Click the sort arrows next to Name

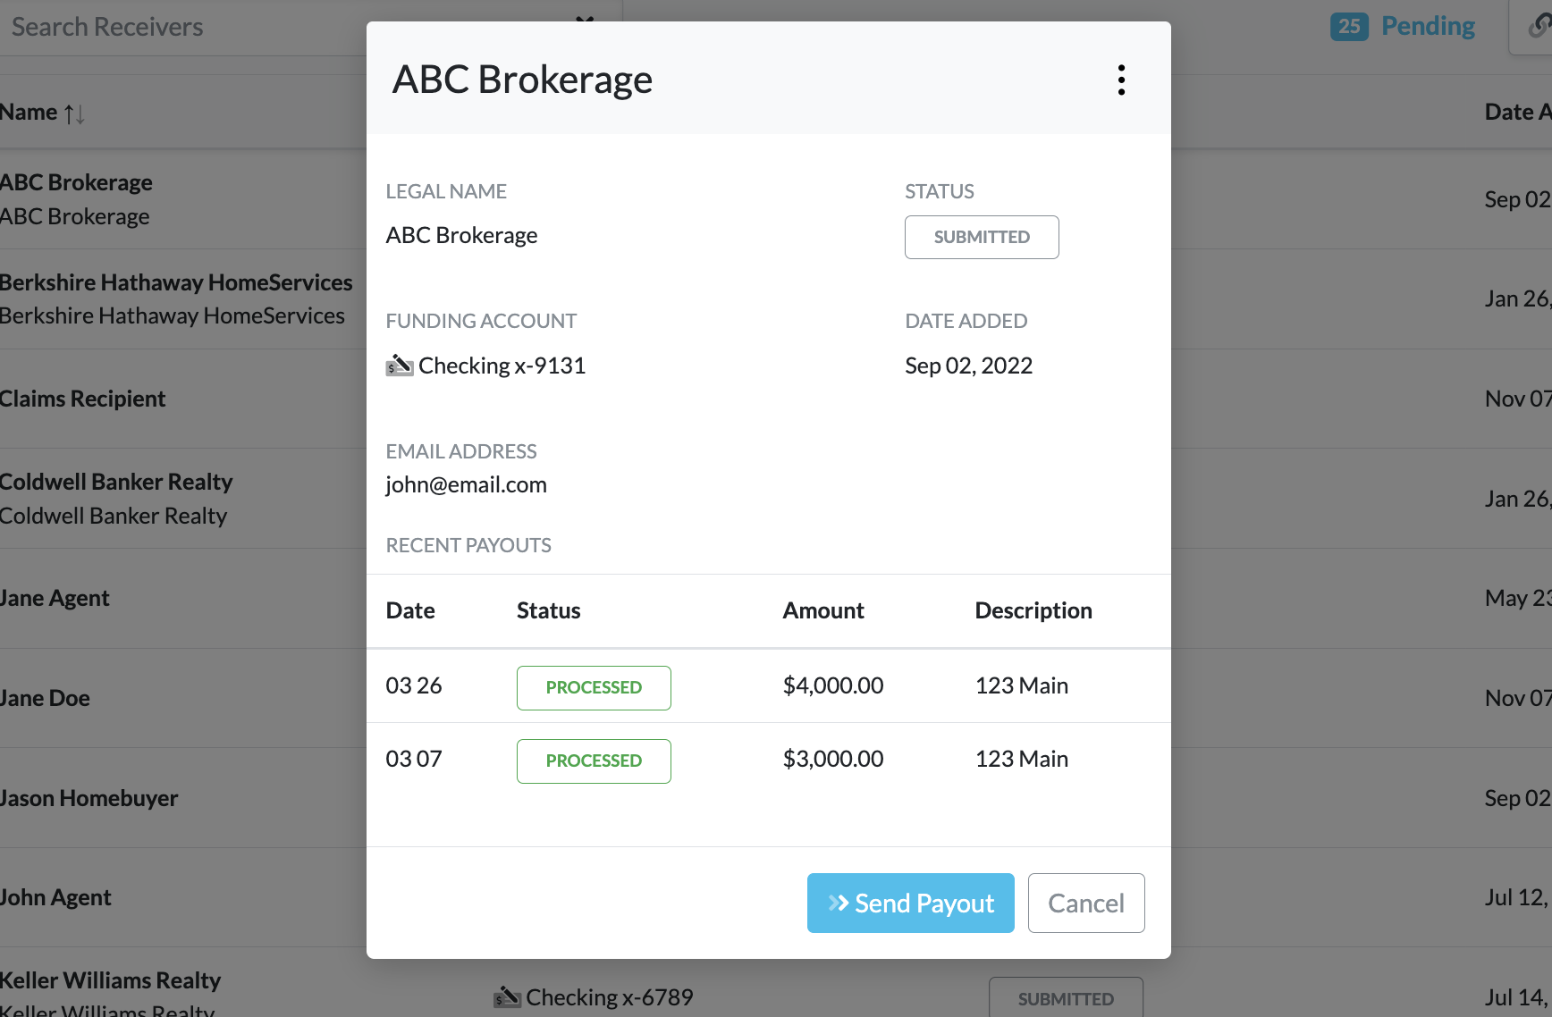(75, 113)
